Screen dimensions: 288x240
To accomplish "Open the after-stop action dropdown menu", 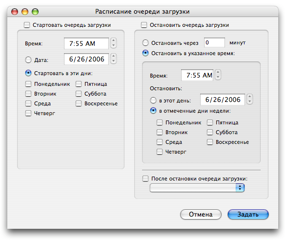I will click(x=197, y=188).
